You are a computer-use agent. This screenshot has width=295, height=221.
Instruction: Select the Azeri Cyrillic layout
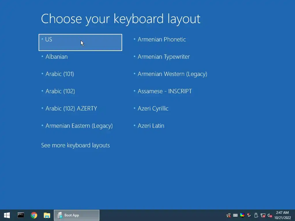[153, 108]
